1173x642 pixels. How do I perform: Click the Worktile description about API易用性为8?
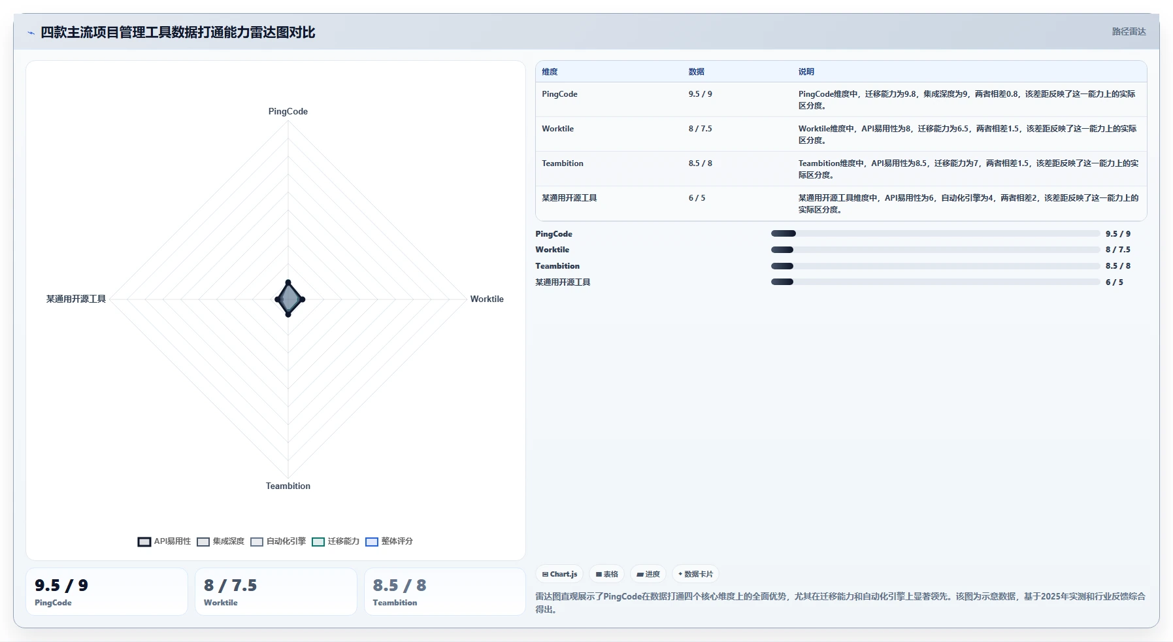click(967, 135)
